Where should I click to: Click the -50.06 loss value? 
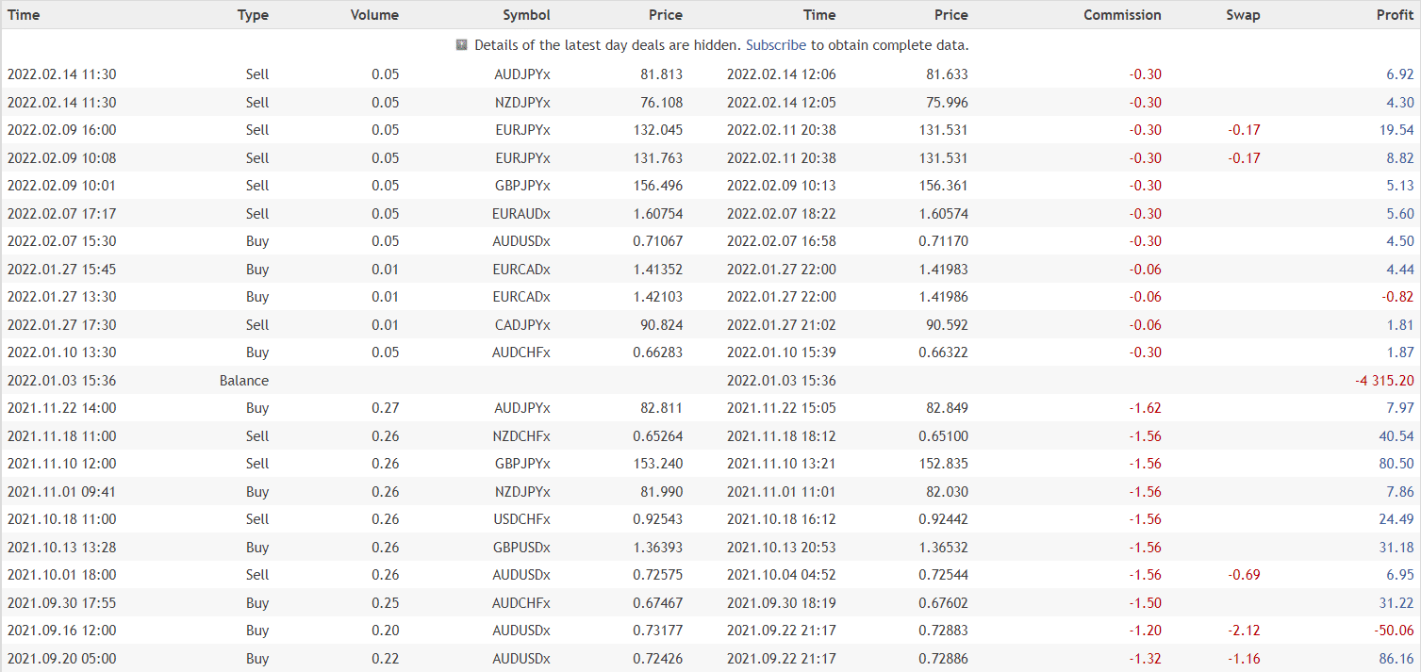click(x=1394, y=631)
